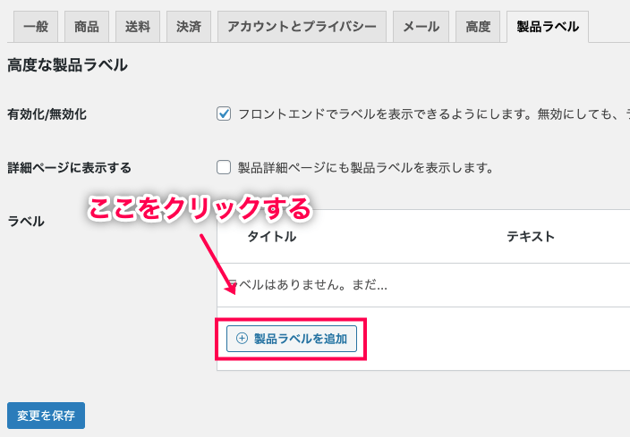Click the 詳細ページに表示する setting label
Viewport: 630px width, 437px height.
tap(69, 167)
